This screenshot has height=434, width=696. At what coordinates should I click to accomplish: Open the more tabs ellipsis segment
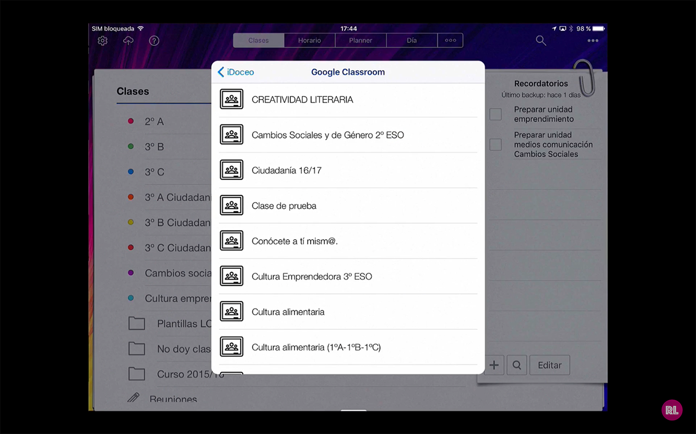point(450,40)
